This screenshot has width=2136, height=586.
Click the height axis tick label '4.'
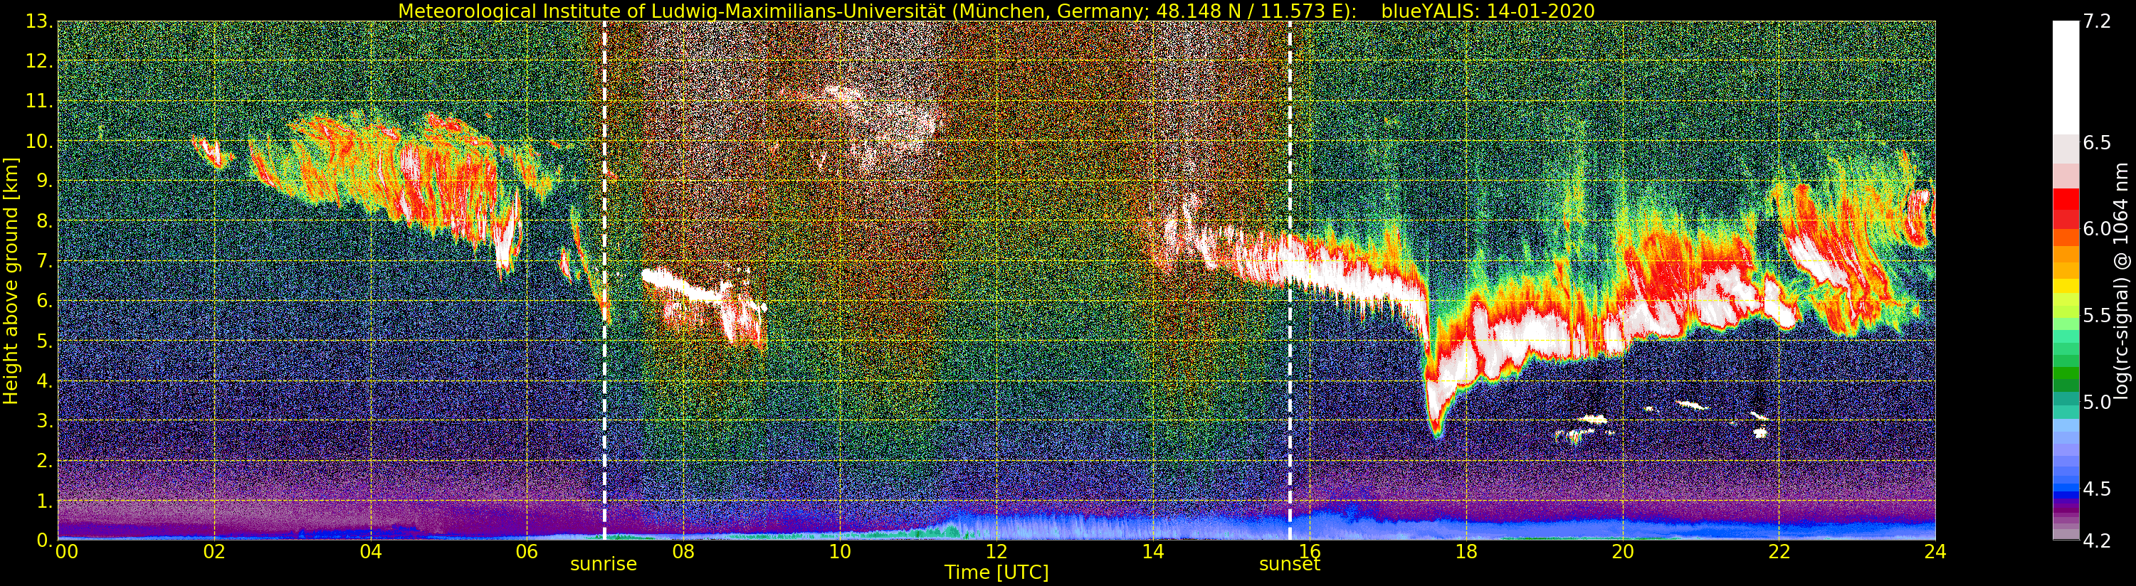click(45, 380)
